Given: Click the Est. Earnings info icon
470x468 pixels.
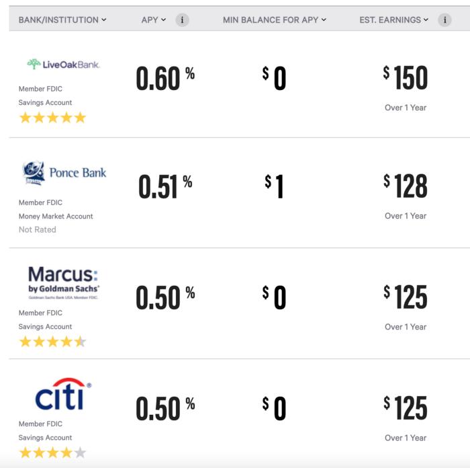Looking at the screenshot, I should pos(444,20).
